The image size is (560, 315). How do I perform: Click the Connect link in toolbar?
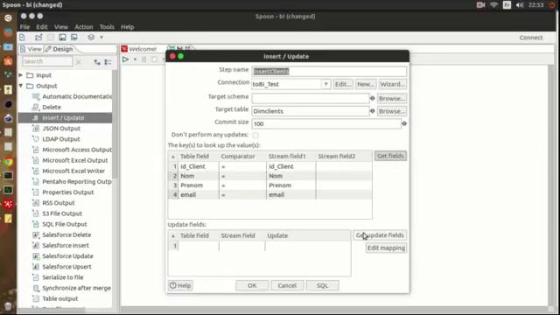point(531,38)
